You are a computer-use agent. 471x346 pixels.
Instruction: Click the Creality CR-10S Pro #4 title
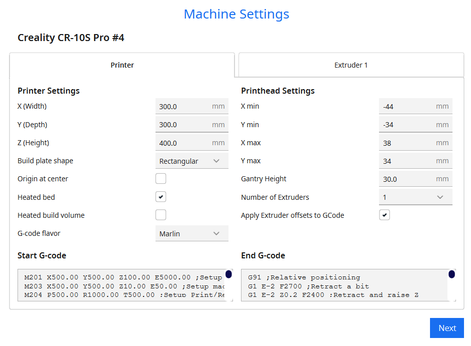click(71, 38)
